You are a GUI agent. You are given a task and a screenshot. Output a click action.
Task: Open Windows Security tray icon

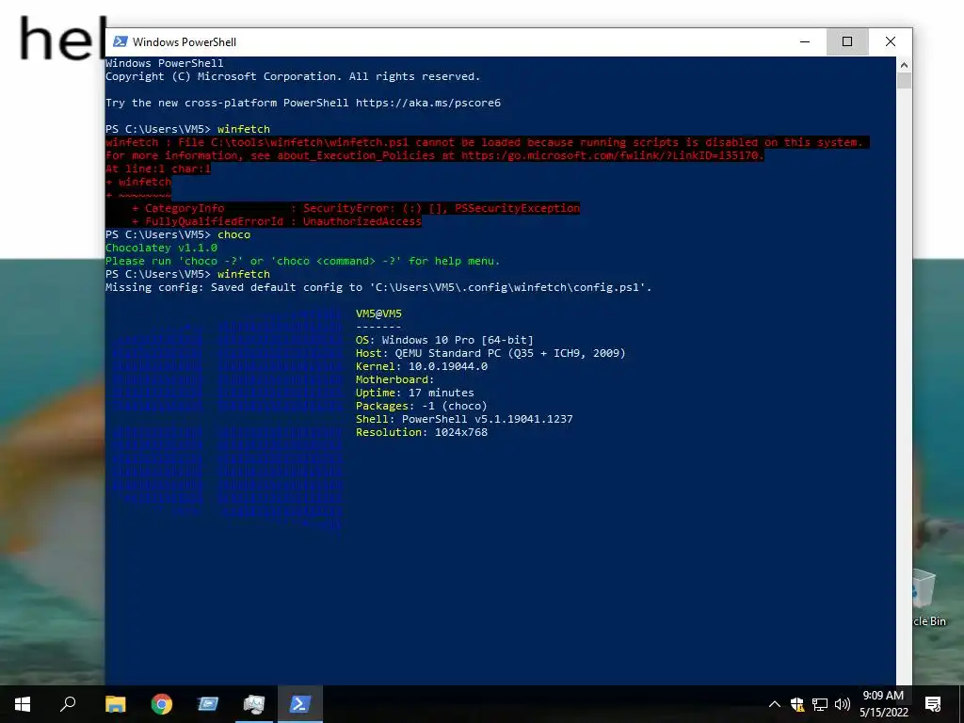pos(797,704)
